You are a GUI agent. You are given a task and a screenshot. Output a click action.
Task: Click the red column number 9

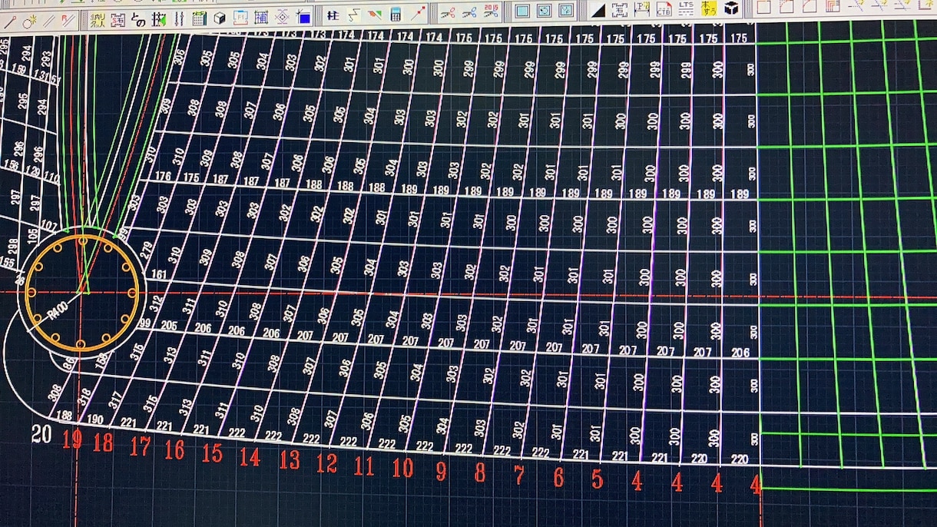[440, 472]
